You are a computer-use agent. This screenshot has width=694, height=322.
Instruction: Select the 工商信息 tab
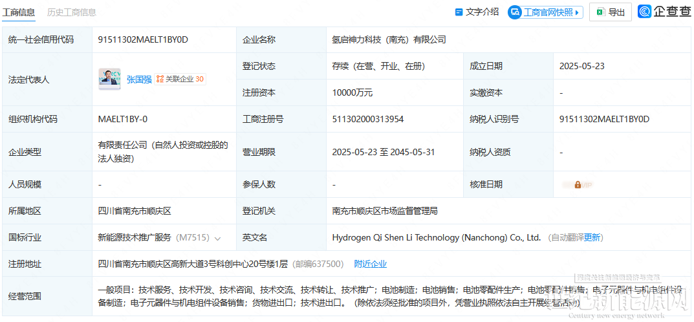point(19,12)
